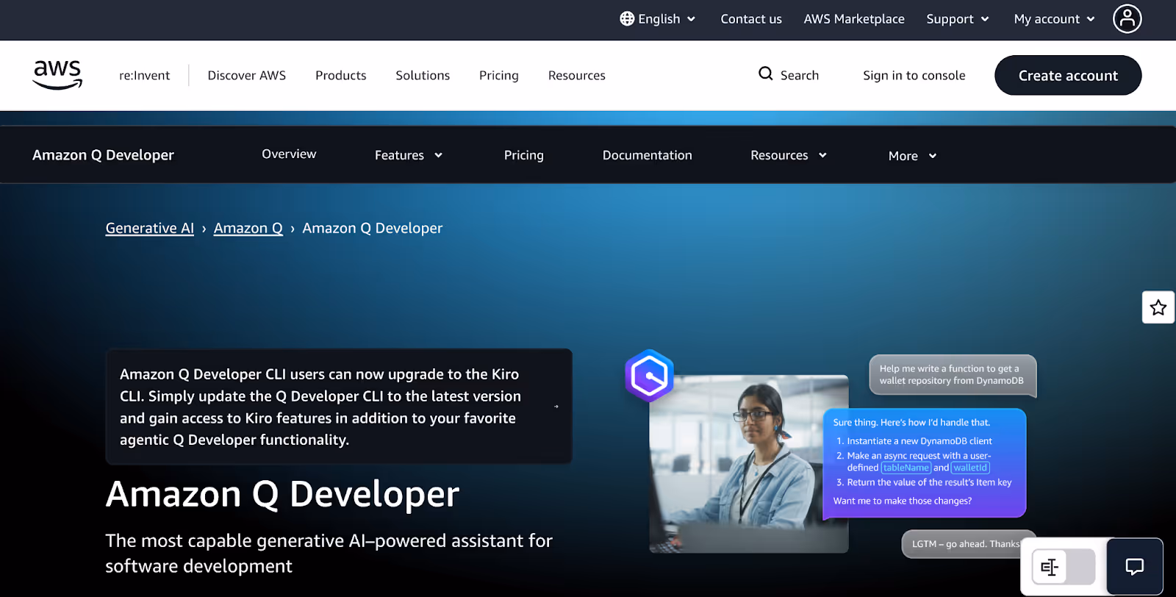Open the AWS Marketplace link
The height and width of the screenshot is (597, 1176).
pos(853,19)
